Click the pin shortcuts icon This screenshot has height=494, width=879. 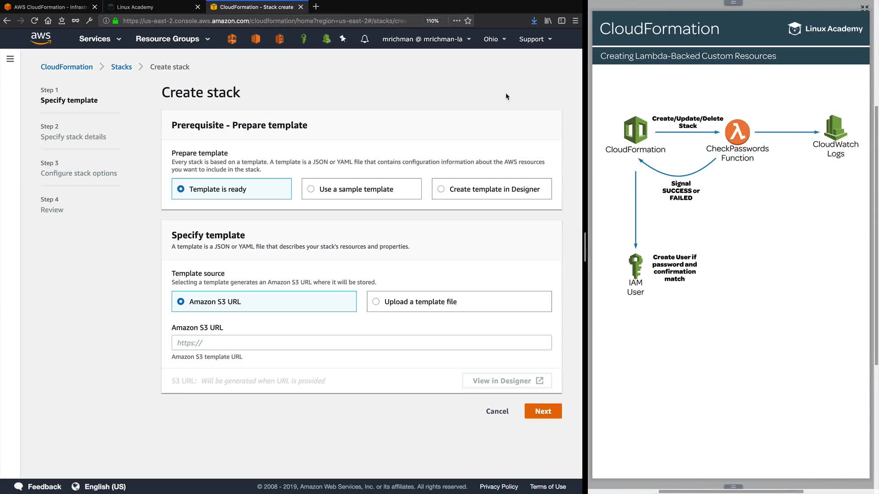tap(342, 39)
